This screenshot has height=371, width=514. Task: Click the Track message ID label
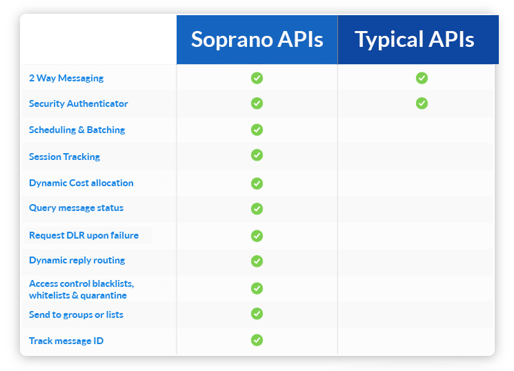pos(66,341)
